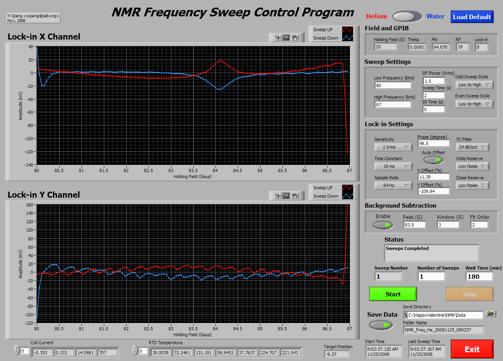Screen dimensions: 503x361
Task: Select crosshair cursor tool on Y Channel graph
Action: (278, 196)
